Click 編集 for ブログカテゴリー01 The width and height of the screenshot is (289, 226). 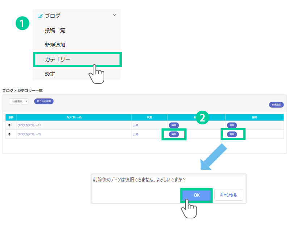click(174, 125)
